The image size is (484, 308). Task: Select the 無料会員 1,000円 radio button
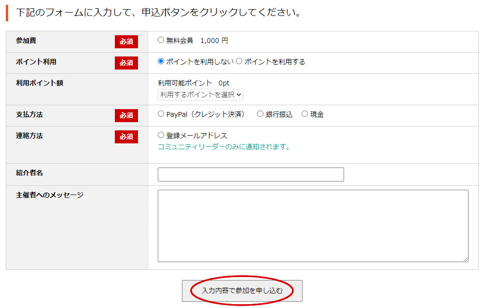(x=161, y=41)
